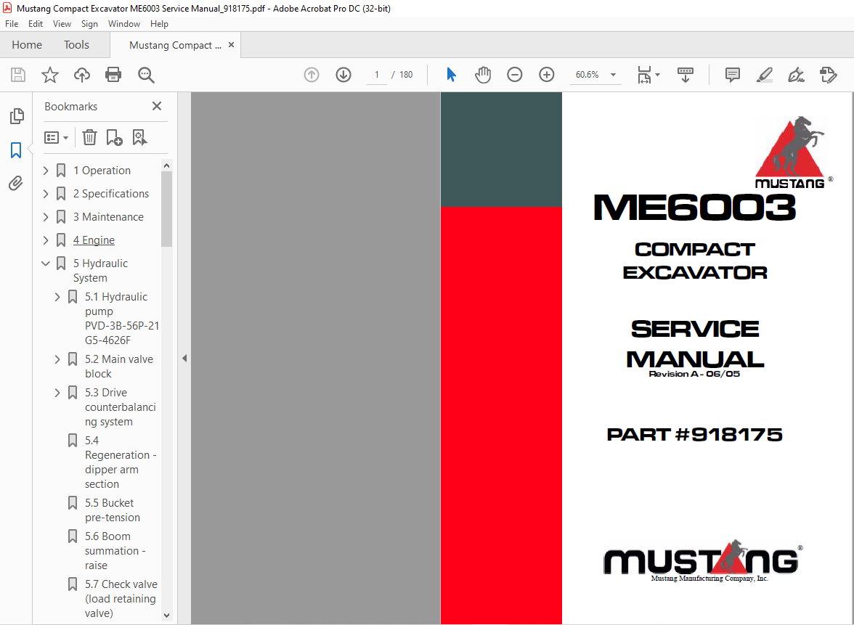
Task: Expand 5.2 Main valve block
Action: tap(57, 359)
